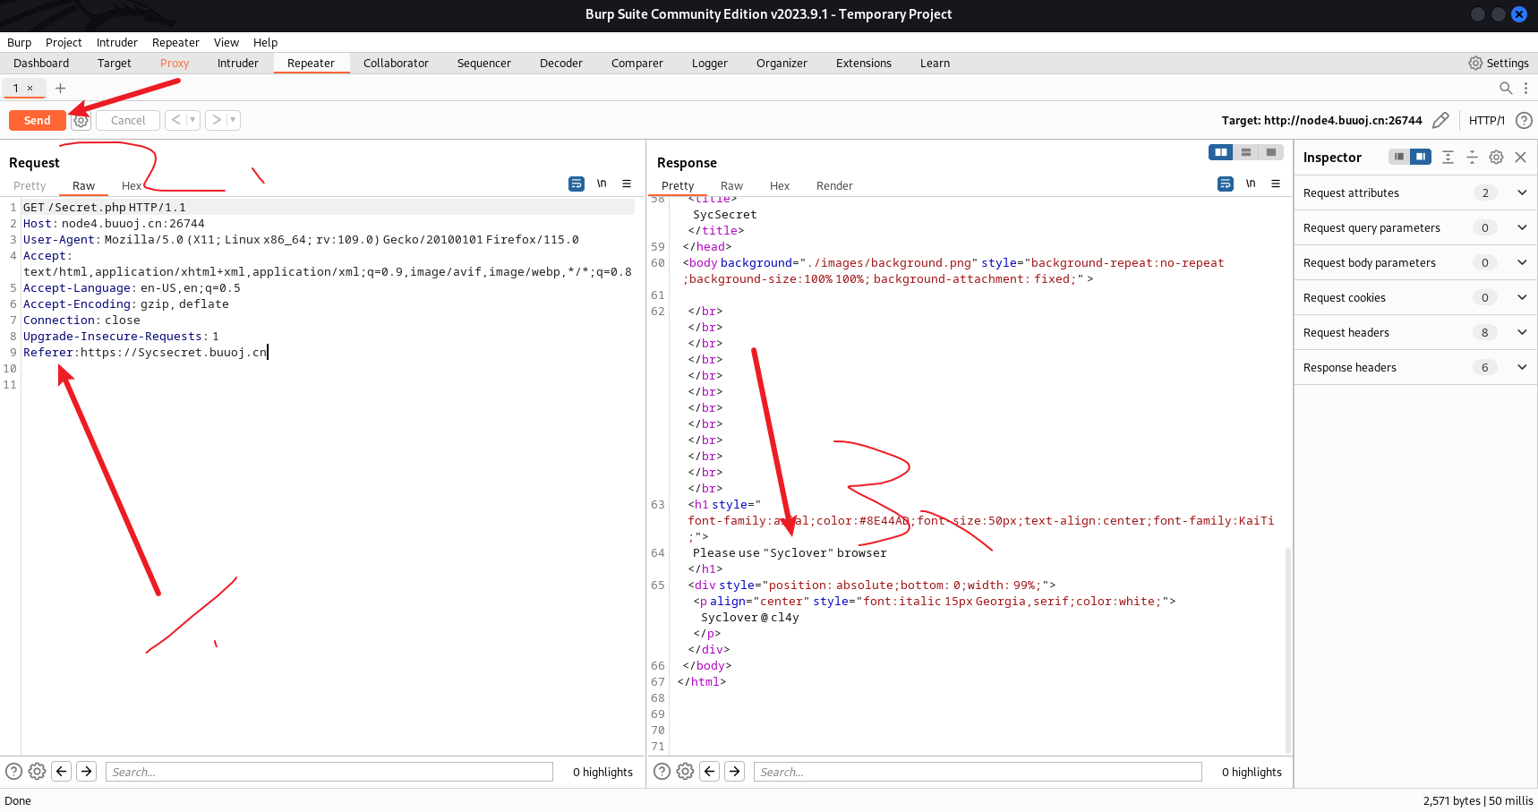Set Inspector layout to right docked
Screen dimensions: 1538x812
tap(1421, 157)
